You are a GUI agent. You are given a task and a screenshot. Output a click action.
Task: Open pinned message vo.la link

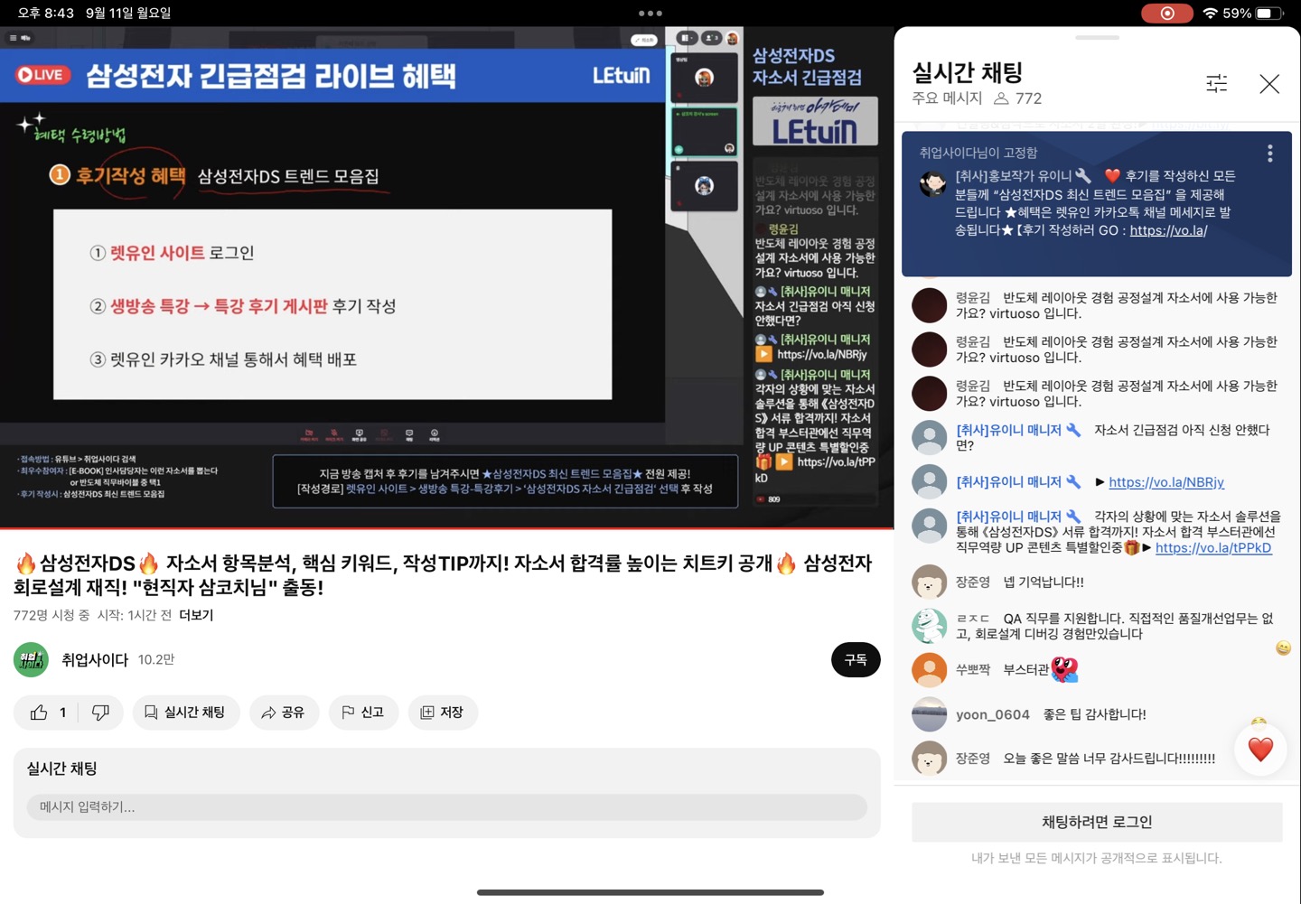pyautogui.click(x=1168, y=230)
